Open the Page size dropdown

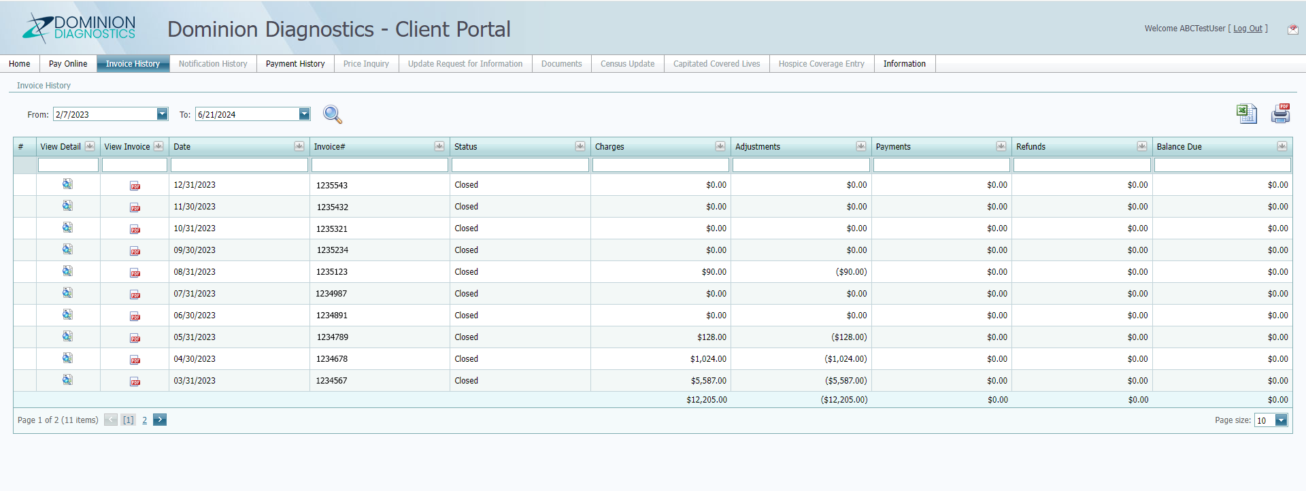click(x=1281, y=420)
